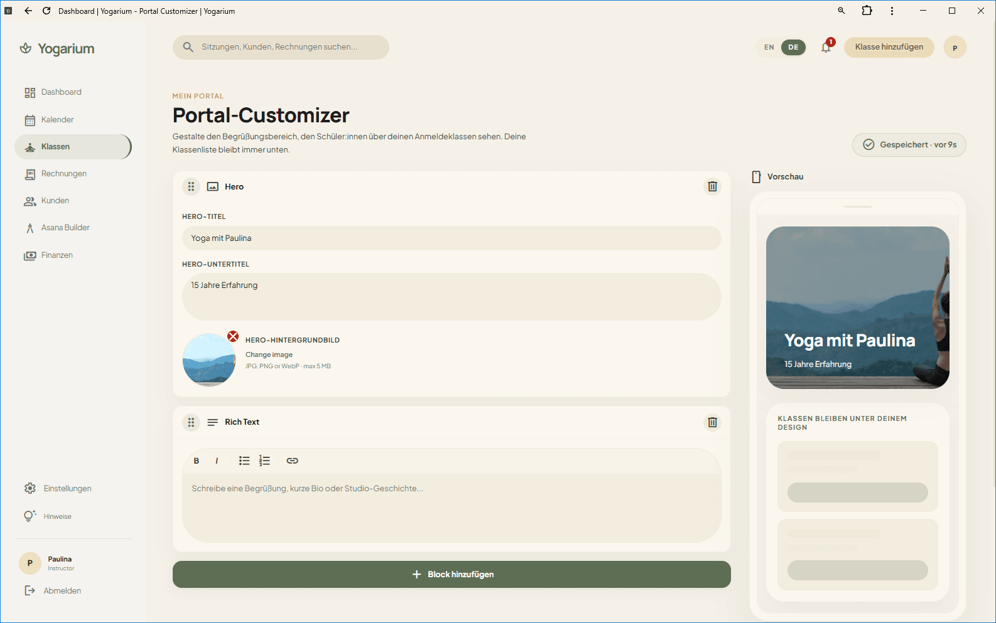996x623 pixels.
Task: Delete the Rich Text block
Action: [x=712, y=422]
